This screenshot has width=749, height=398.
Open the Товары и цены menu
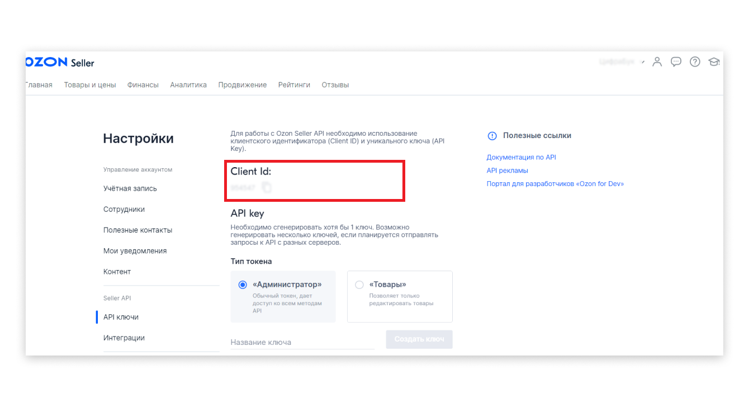[x=90, y=85]
